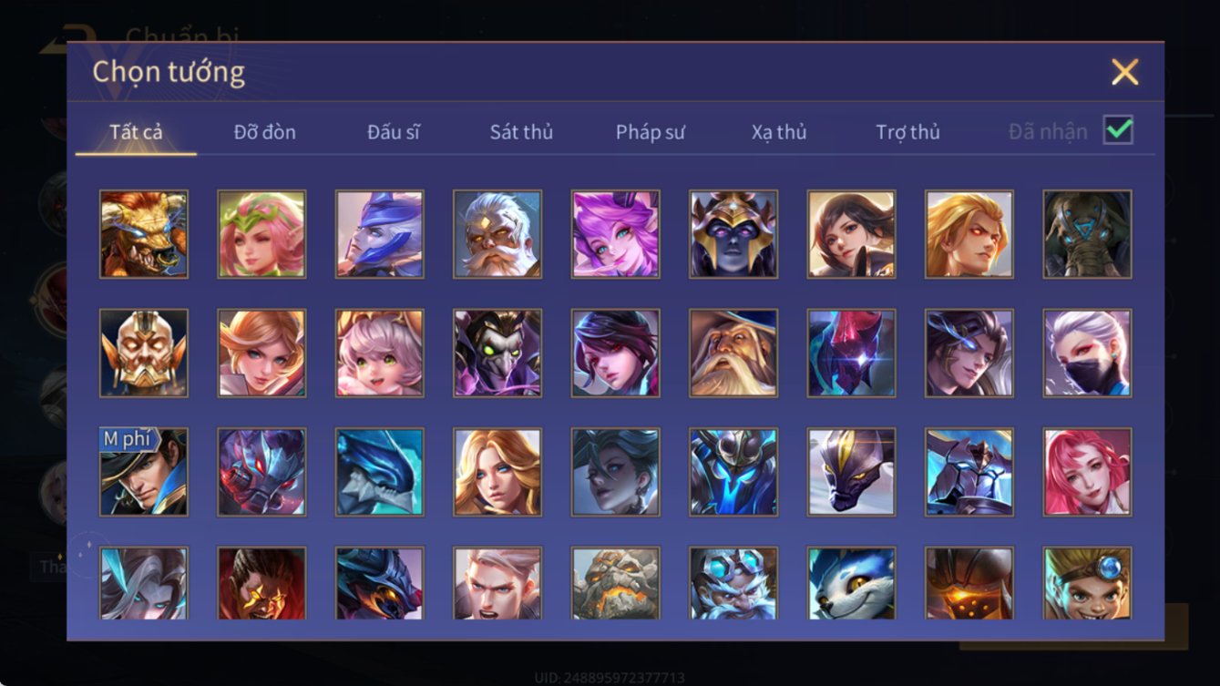Viewport: 1220px width, 686px height.
Task: Close the Chọn tướng dialog
Action: click(1125, 72)
